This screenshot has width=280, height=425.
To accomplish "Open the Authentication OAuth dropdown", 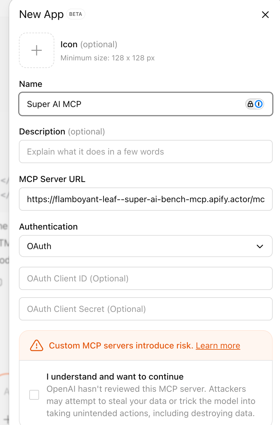I will (145, 246).
